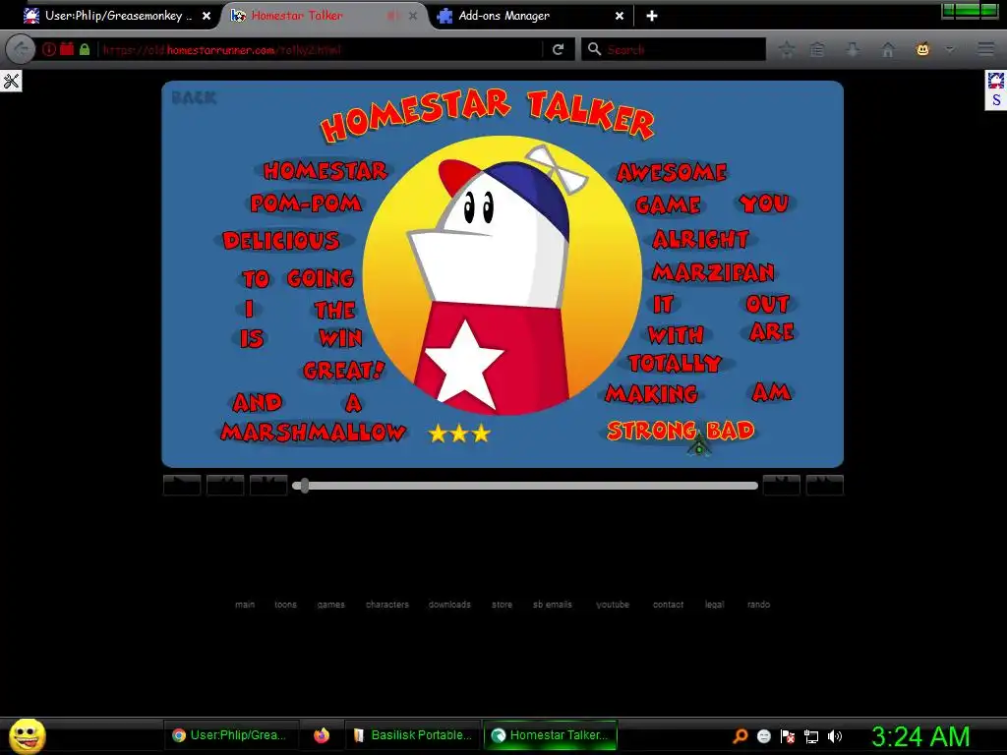Click the magnifier icon in search box
The height and width of the screenshot is (755, 1007).
[595, 49]
